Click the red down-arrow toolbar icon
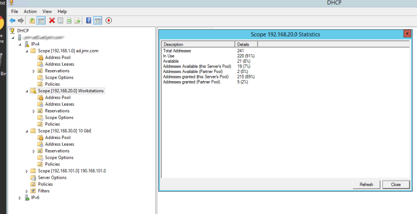Viewport: 417px width, 214px height. click(x=109, y=20)
